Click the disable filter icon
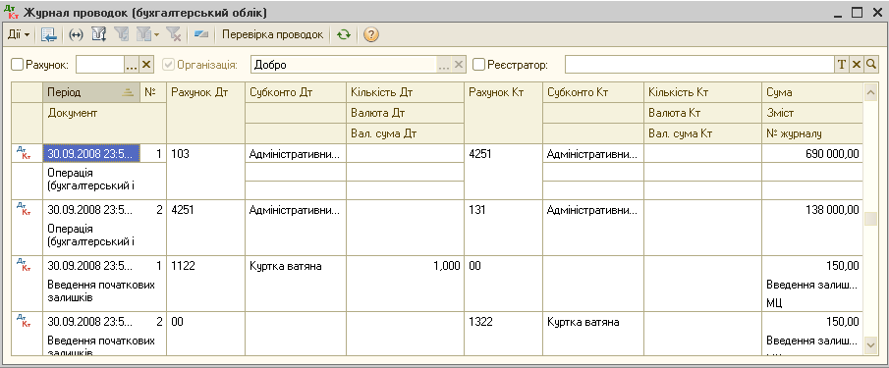This screenshot has width=889, height=368. click(174, 34)
